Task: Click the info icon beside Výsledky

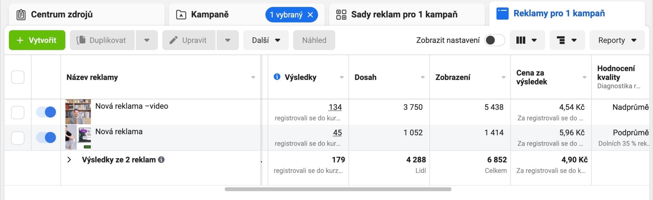Action: pos(277,77)
